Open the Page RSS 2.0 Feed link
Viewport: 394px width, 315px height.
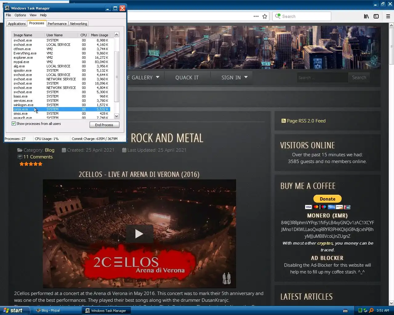click(x=306, y=121)
